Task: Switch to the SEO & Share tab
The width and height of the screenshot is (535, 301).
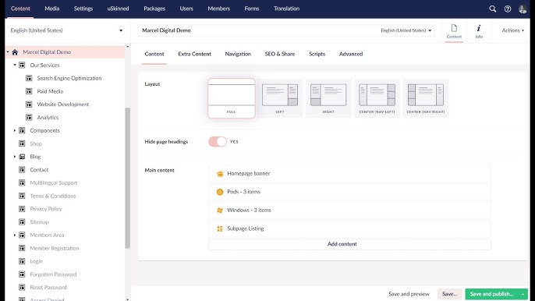Action: point(280,54)
